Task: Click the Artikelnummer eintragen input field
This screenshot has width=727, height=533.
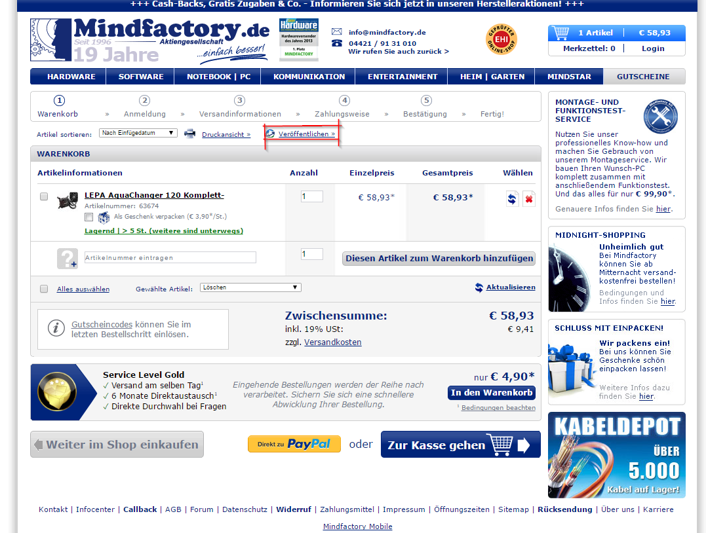Action: point(170,257)
